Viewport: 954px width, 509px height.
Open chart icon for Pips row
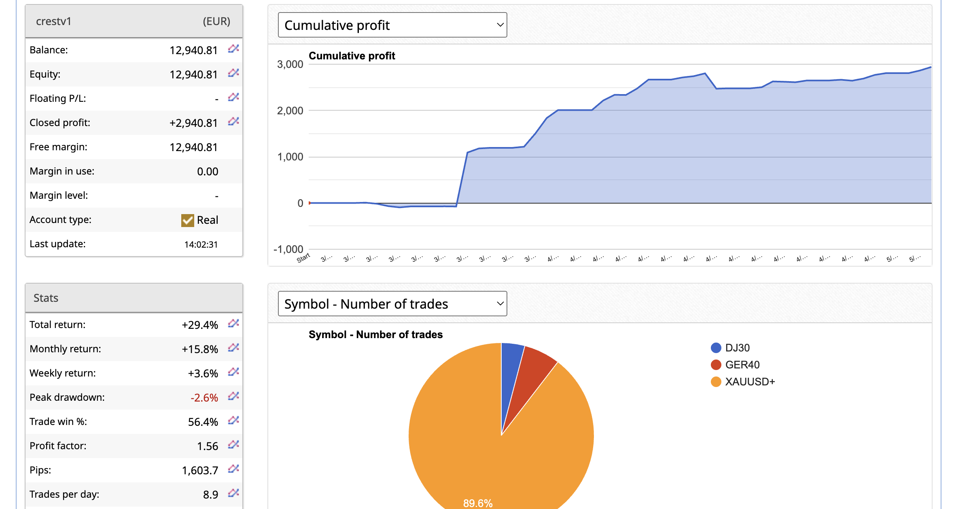pos(233,469)
